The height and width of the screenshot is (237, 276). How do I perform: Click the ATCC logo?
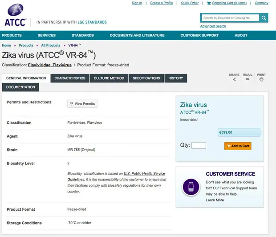16,15
